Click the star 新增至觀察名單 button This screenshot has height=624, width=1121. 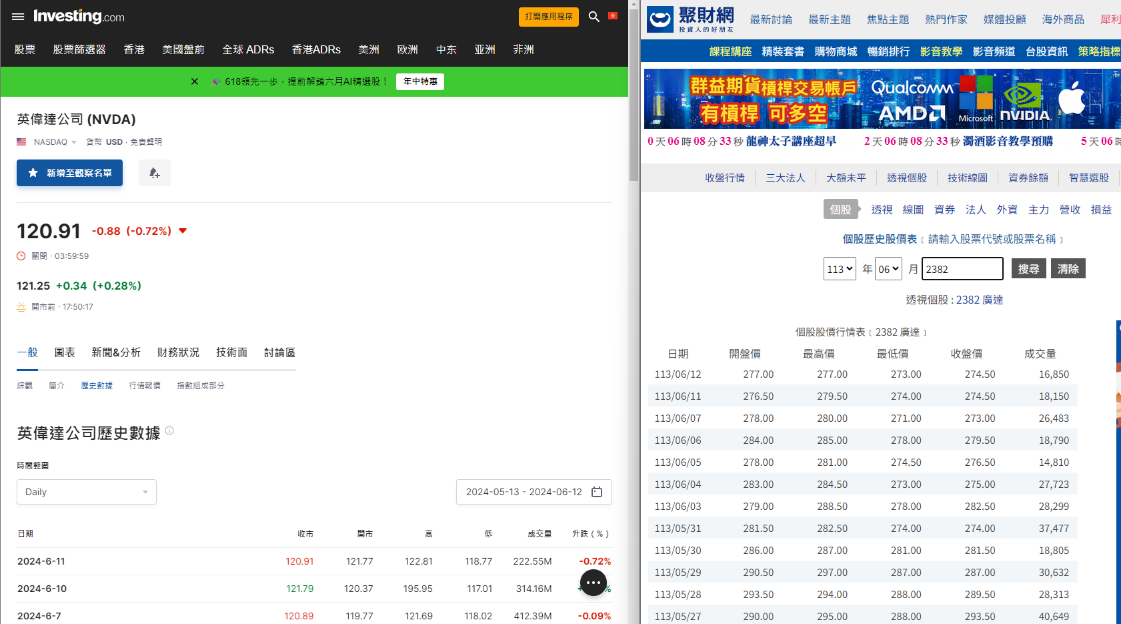(69, 173)
